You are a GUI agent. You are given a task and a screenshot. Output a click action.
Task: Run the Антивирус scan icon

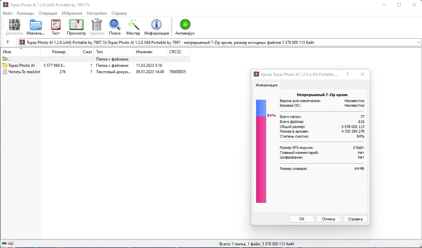185,25
